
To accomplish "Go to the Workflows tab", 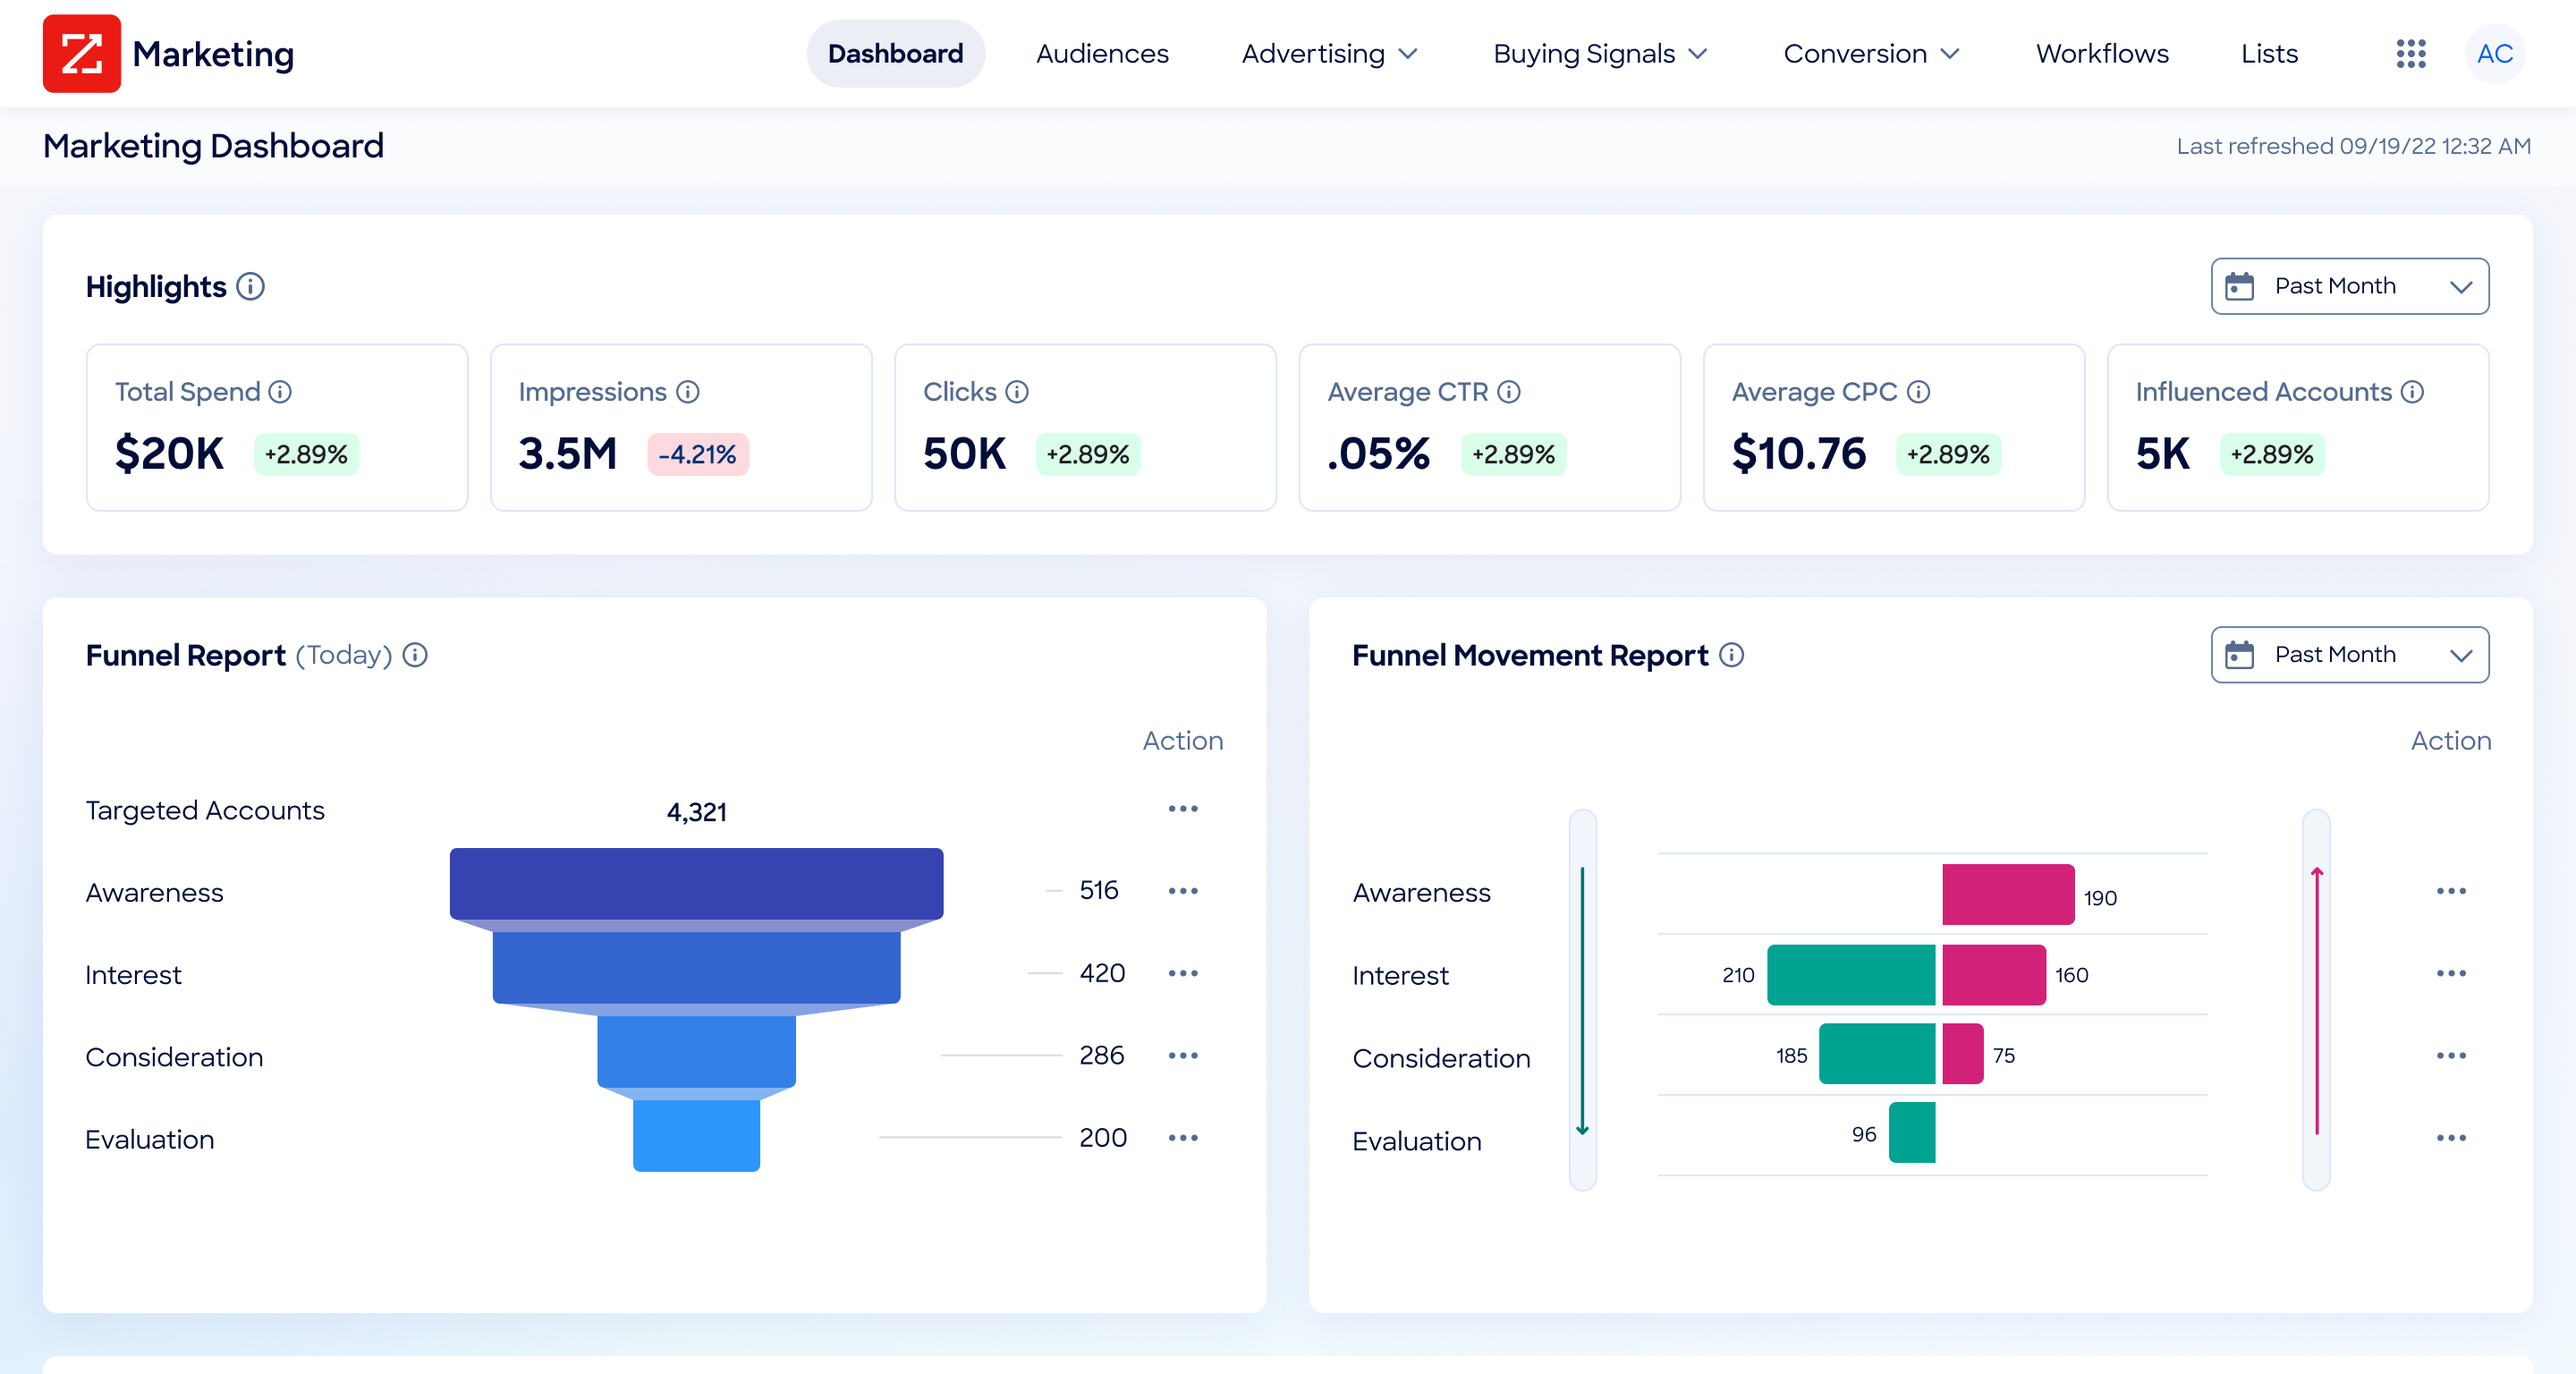I will (2102, 53).
